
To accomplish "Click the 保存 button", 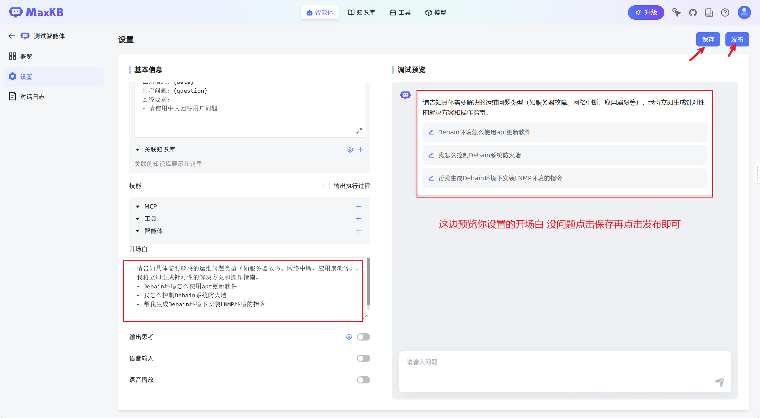I will pos(708,40).
